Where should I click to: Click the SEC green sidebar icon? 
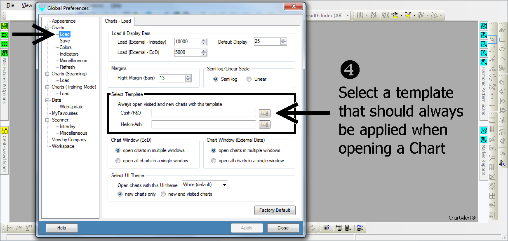(5, 44)
